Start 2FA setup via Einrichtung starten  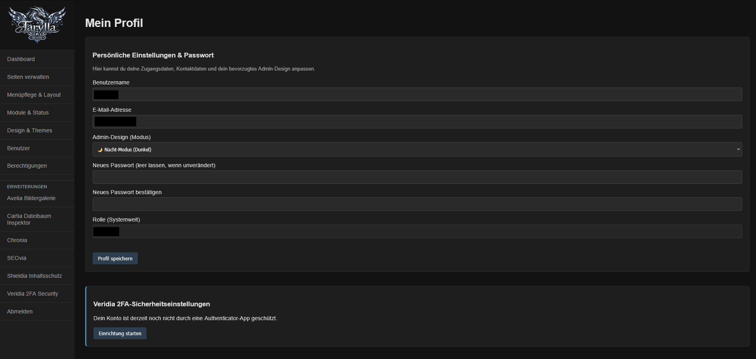pyautogui.click(x=120, y=333)
